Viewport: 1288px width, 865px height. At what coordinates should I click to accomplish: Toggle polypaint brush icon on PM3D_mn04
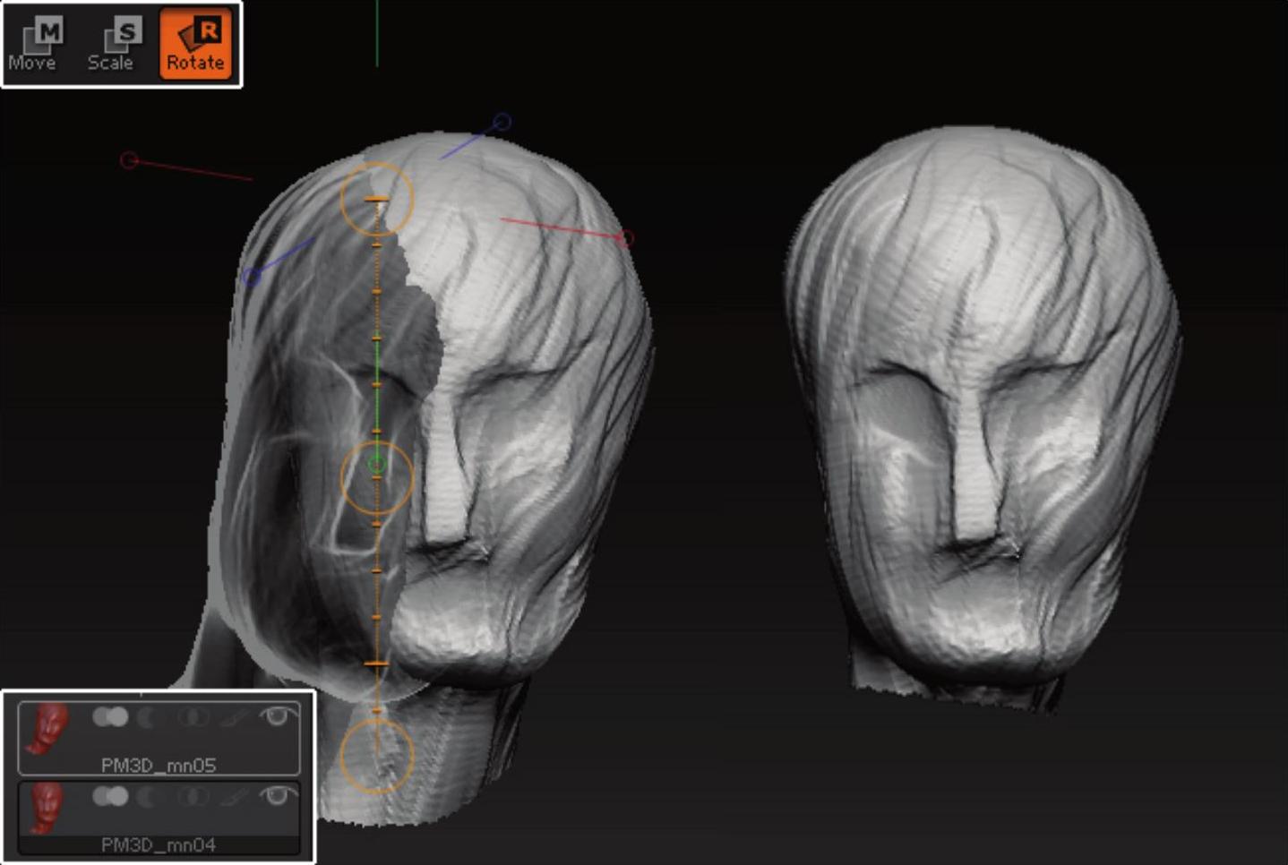(235, 796)
